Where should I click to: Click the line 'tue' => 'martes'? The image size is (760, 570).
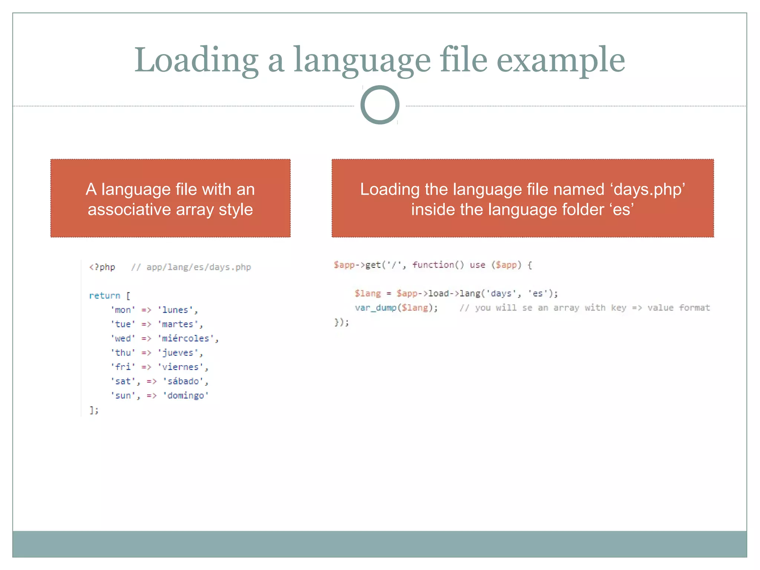[x=157, y=324]
